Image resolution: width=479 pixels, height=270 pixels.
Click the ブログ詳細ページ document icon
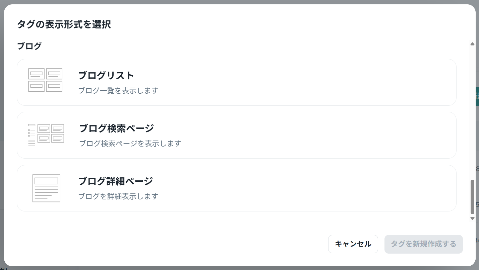[x=46, y=188]
